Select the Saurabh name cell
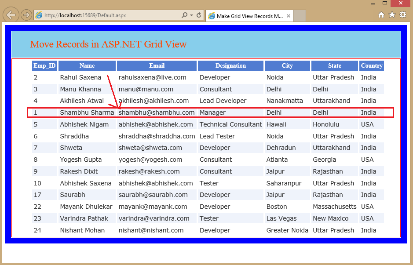Image resolution: width=413 pixels, height=265 pixels. click(87, 195)
